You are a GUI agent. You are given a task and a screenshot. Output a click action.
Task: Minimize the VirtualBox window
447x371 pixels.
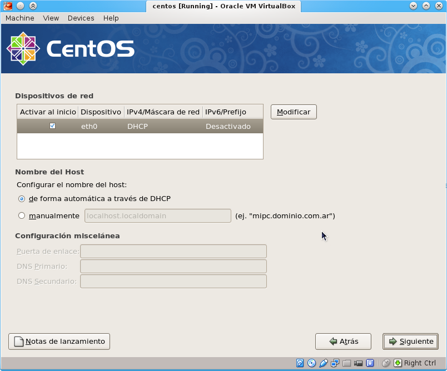point(413,6)
